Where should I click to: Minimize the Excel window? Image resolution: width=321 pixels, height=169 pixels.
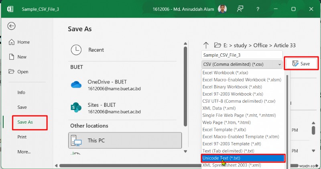click(x=276, y=9)
